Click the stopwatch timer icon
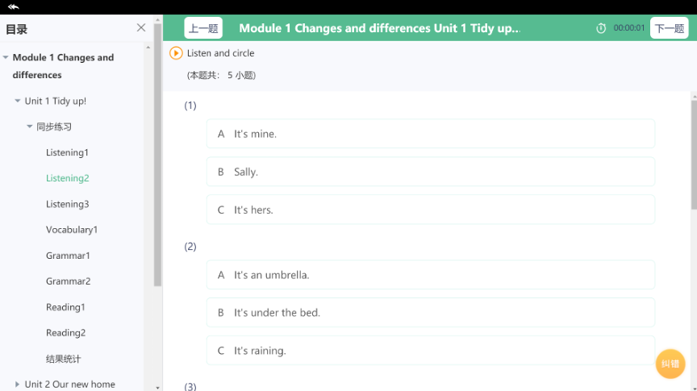Image resolution: width=697 pixels, height=391 pixels. coord(601,28)
